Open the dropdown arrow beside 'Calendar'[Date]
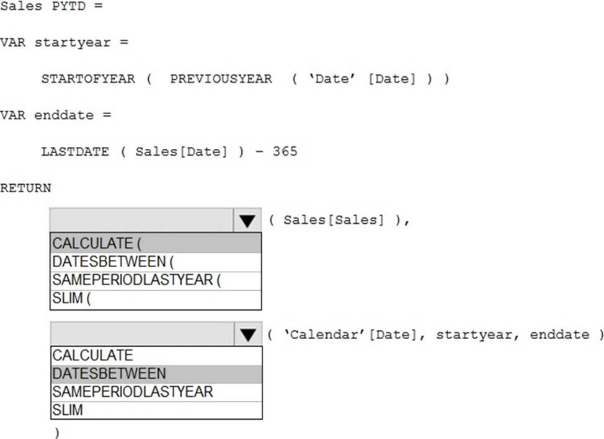This screenshot has height=439, width=604. click(x=247, y=334)
